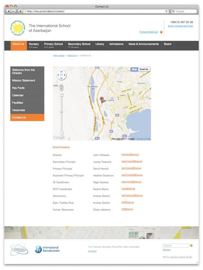Select Vacancies in sidebar

(27, 110)
